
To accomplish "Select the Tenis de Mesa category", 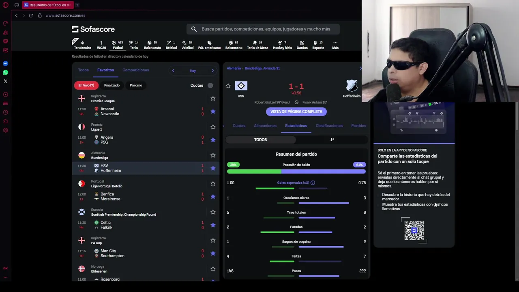I will tap(257, 45).
